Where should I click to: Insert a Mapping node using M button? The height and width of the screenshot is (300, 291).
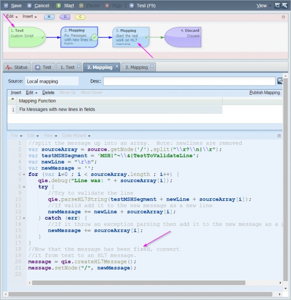click(x=49, y=17)
